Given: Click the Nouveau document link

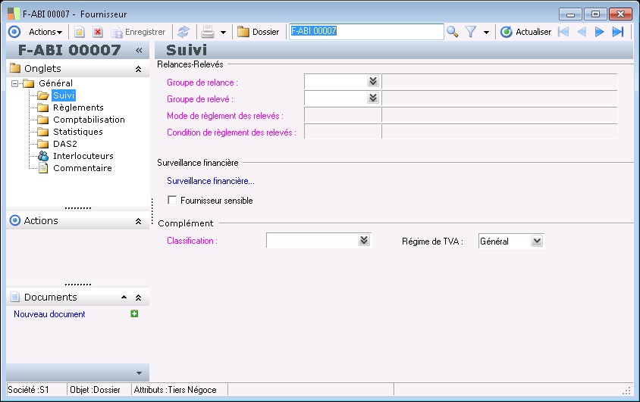Looking at the screenshot, I should 49,314.
